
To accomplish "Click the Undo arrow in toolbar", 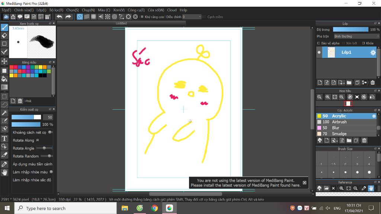I will coord(59,17).
